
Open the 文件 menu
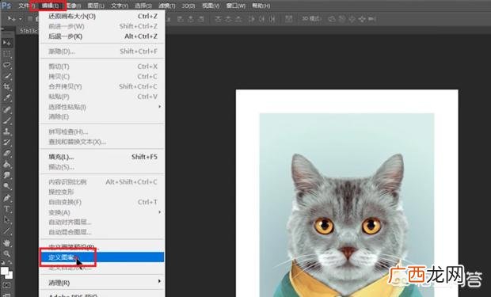click(27, 6)
